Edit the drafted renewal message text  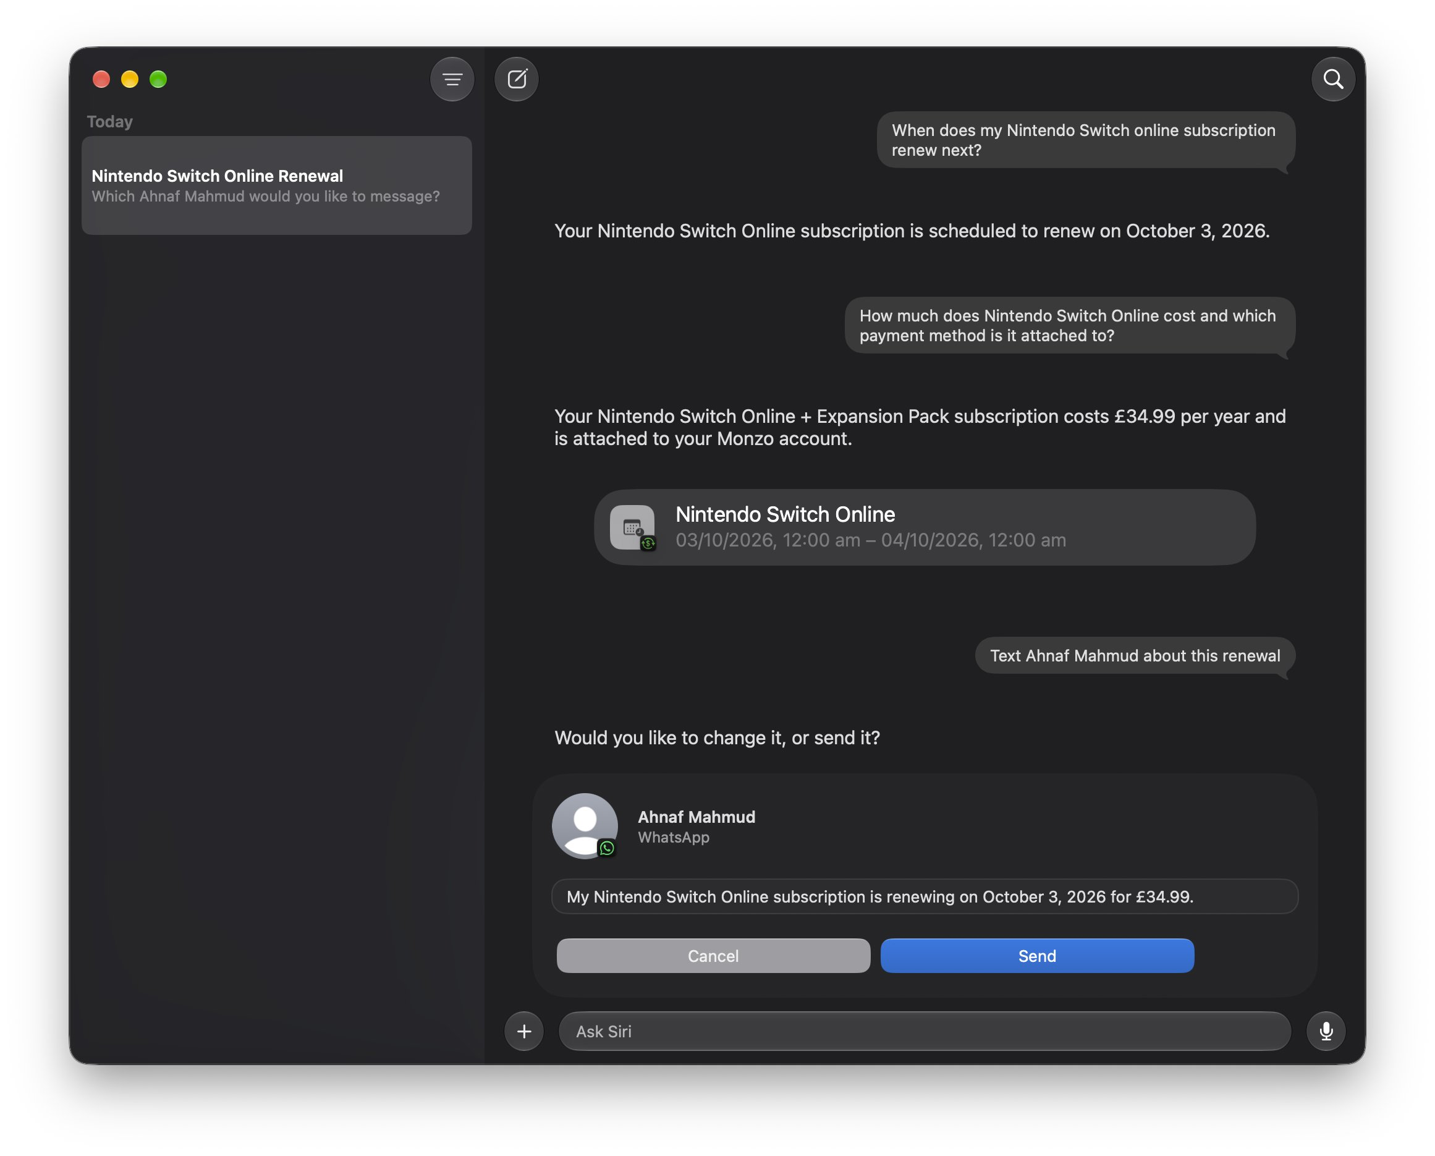click(925, 896)
